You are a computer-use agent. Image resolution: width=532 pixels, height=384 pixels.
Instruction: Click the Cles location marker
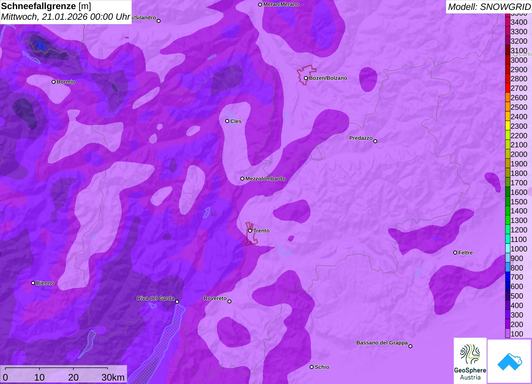[227, 121]
